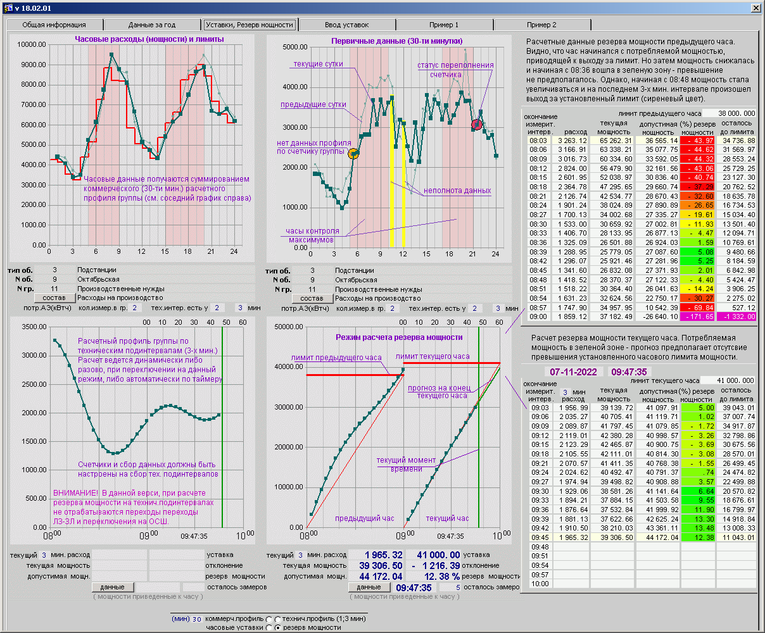Go to the Пример 1 tab
This screenshot has height=633, width=765.
(444, 25)
